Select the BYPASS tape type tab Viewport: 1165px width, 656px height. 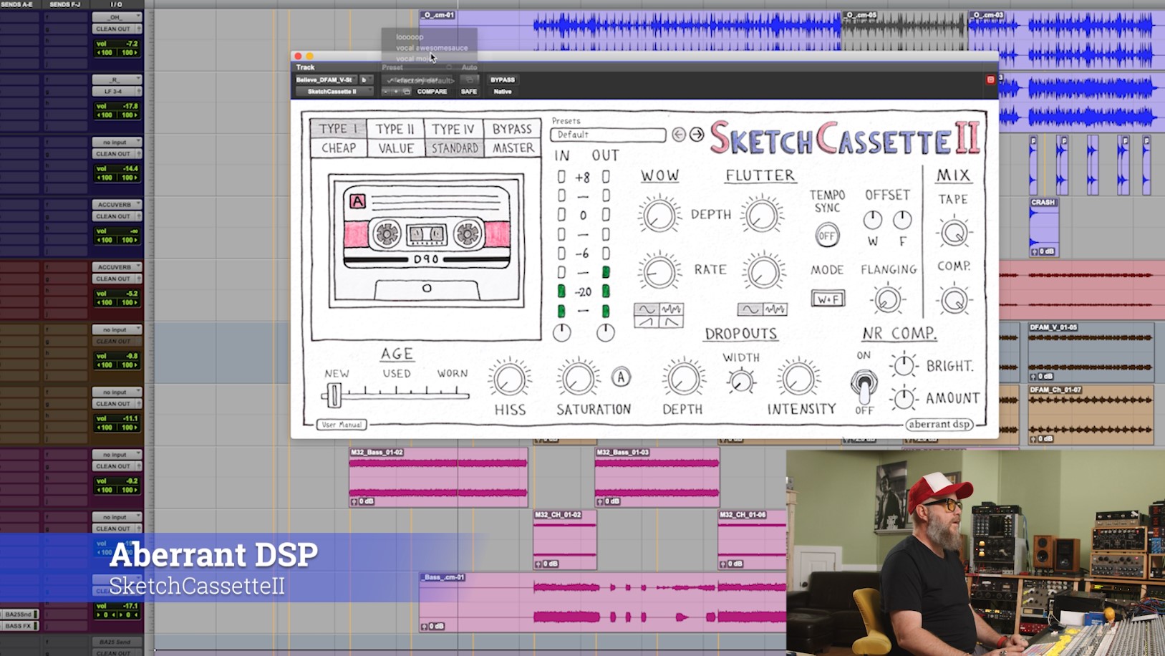(512, 129)
